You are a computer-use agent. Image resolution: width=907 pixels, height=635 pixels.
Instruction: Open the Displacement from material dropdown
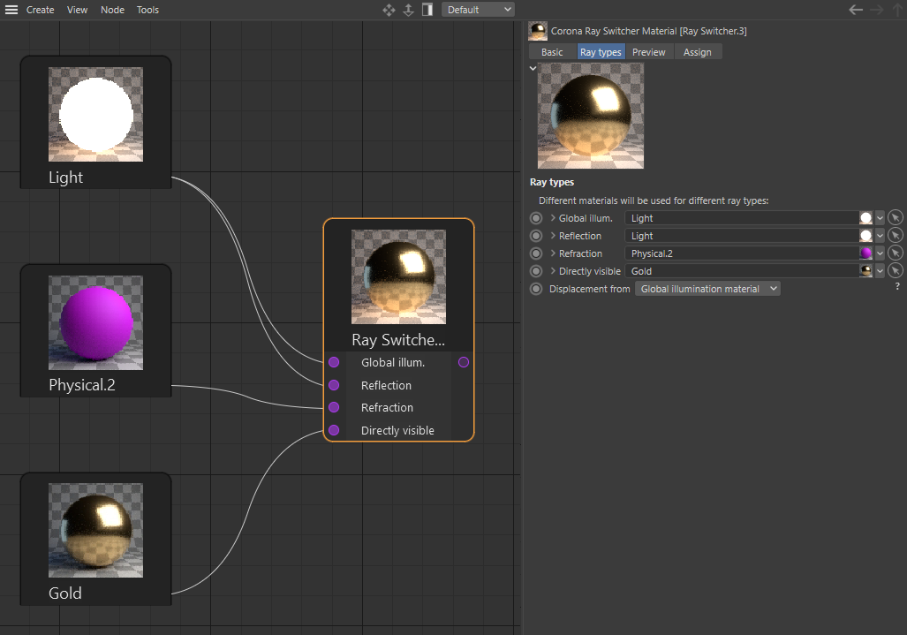pos(707,289)
